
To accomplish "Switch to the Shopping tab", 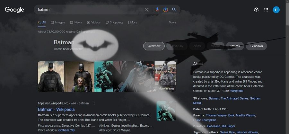I will pyautogui.click(x=114, y=22).
